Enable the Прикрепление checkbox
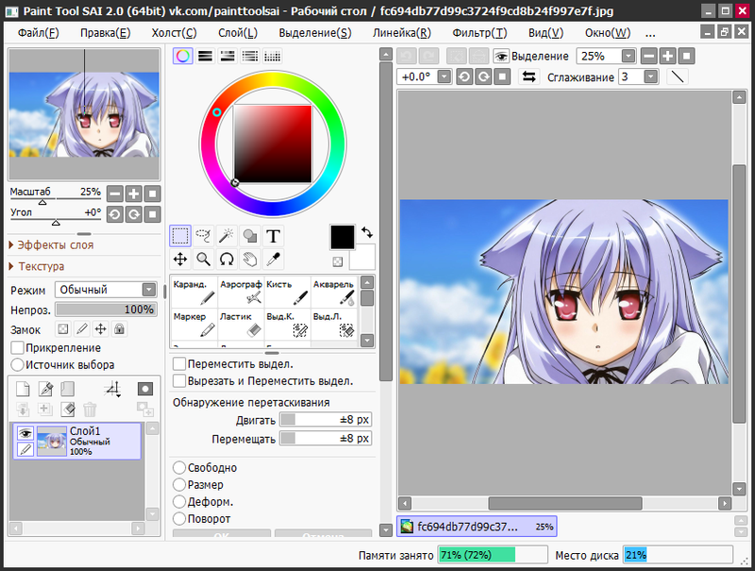This screenshot has height=571, width=755. 17,347
